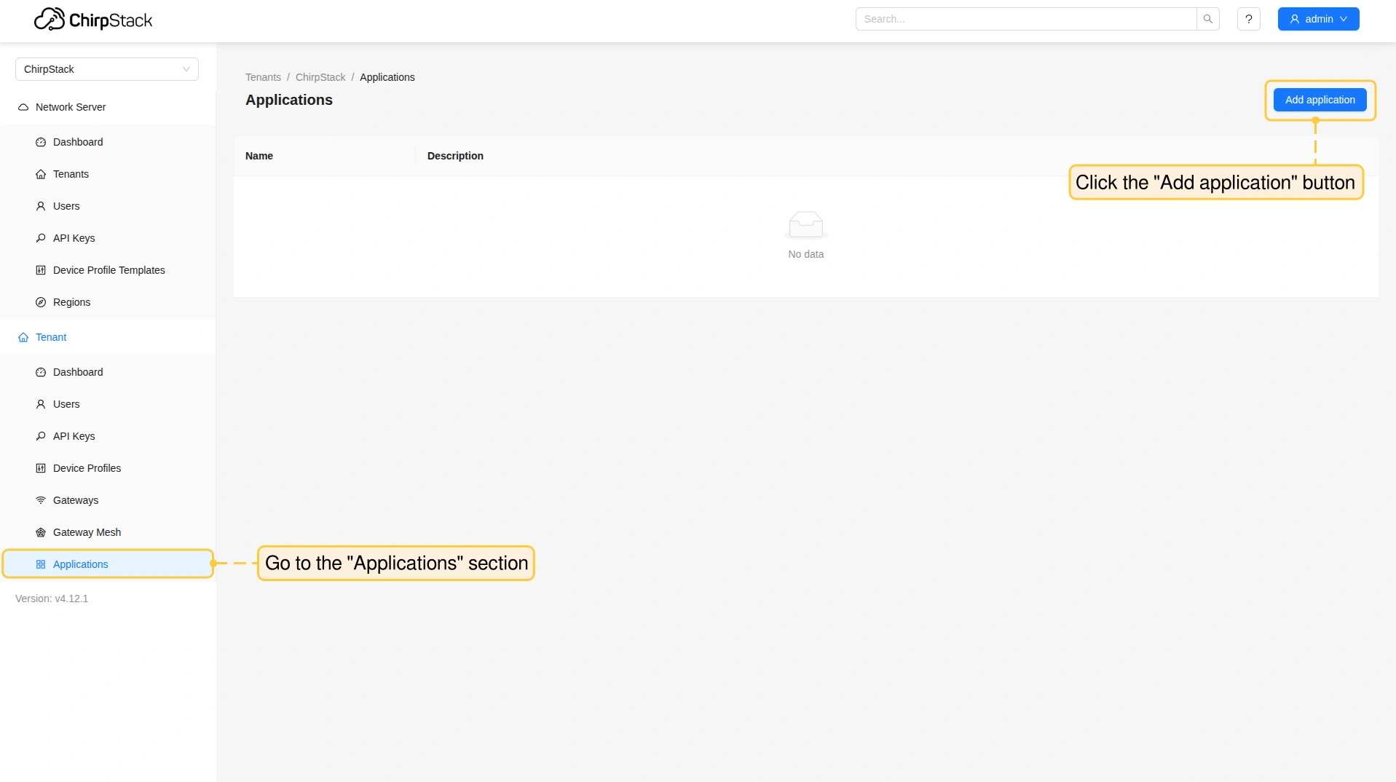The image size is (1396, 782).
Task: Open the help question mark icon
Action: [x=1248, y=19]
